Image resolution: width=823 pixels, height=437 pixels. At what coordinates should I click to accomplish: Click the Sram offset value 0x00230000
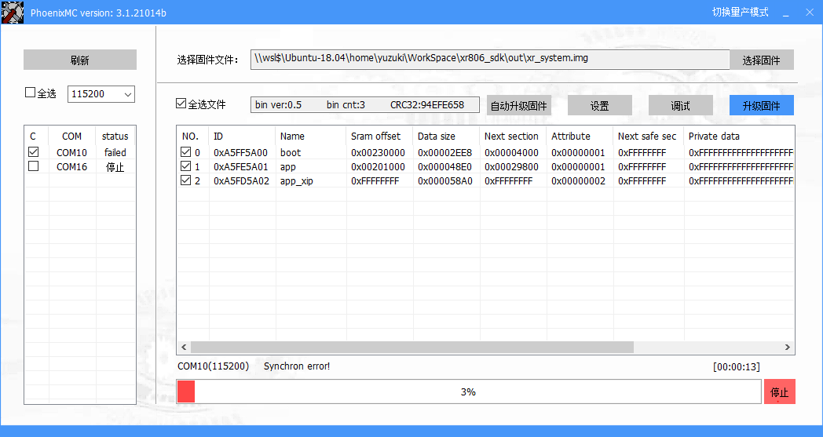click(378, 153)
